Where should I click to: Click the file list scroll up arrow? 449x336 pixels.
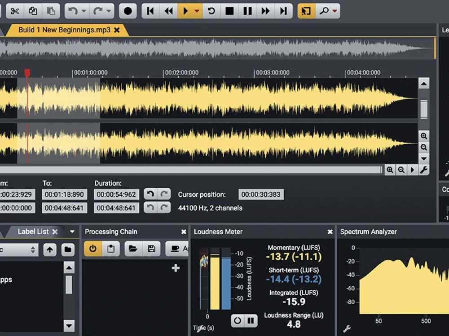pyautogui.click(x=69, y=268)
